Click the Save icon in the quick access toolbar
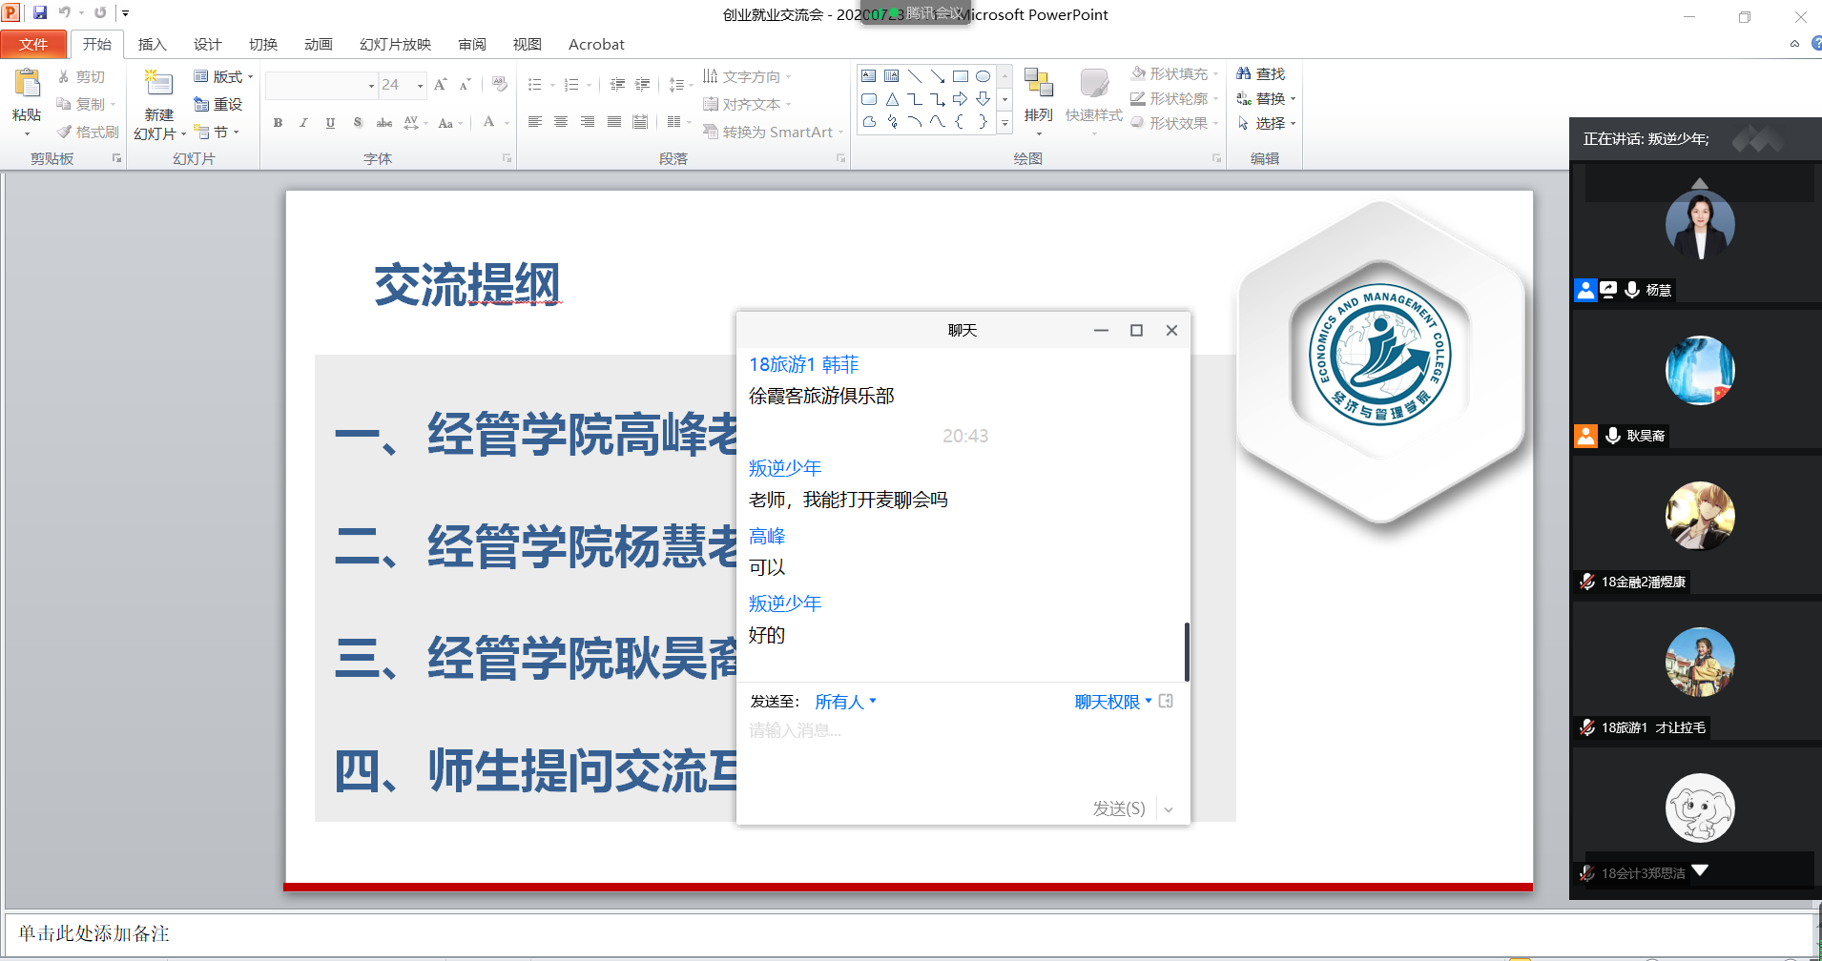This screenshot has width=1822, height=961. tap(40, 13)
